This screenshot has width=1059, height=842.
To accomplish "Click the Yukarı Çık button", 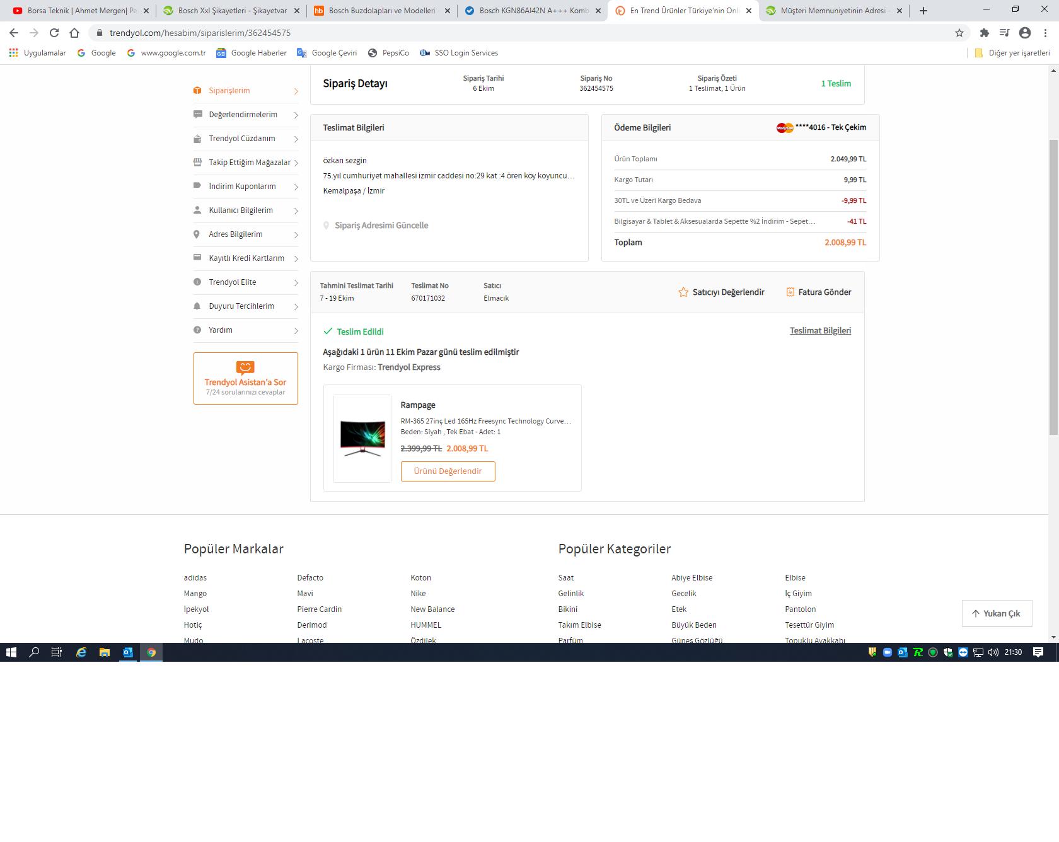I will click(x=997, y=614).
